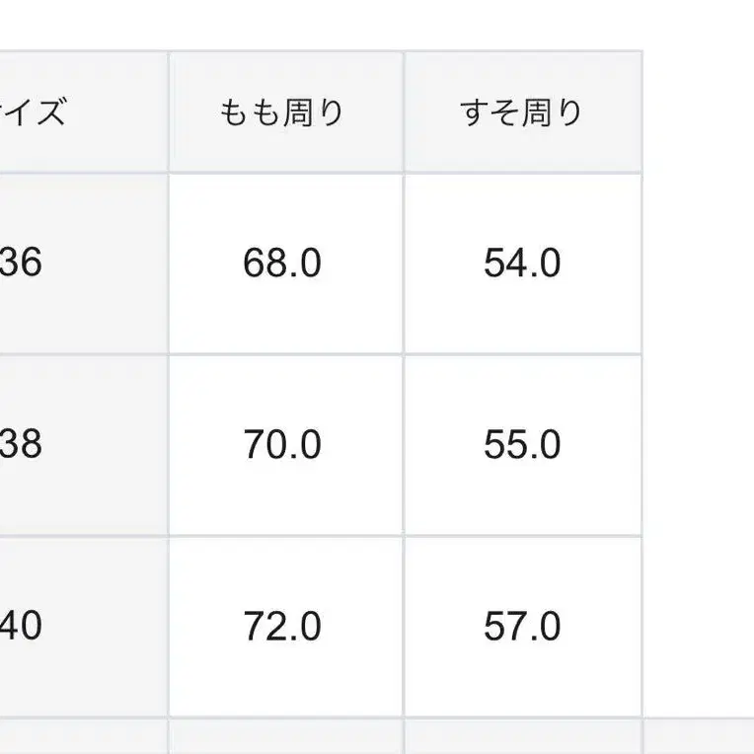
Task: Click the 68.0 thigh measurement cell
Action: point(285,264)
